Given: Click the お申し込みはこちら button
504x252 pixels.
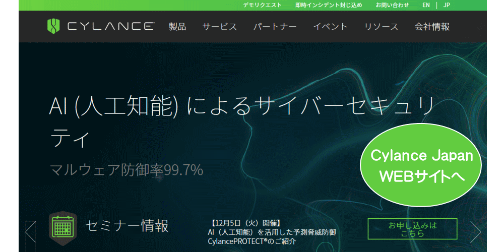Looking at the screenshot, I should coord(412,229).
